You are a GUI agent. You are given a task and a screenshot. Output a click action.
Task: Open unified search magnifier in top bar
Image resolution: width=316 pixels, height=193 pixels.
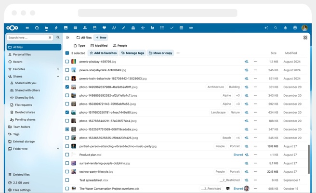[x=276, y=28]
